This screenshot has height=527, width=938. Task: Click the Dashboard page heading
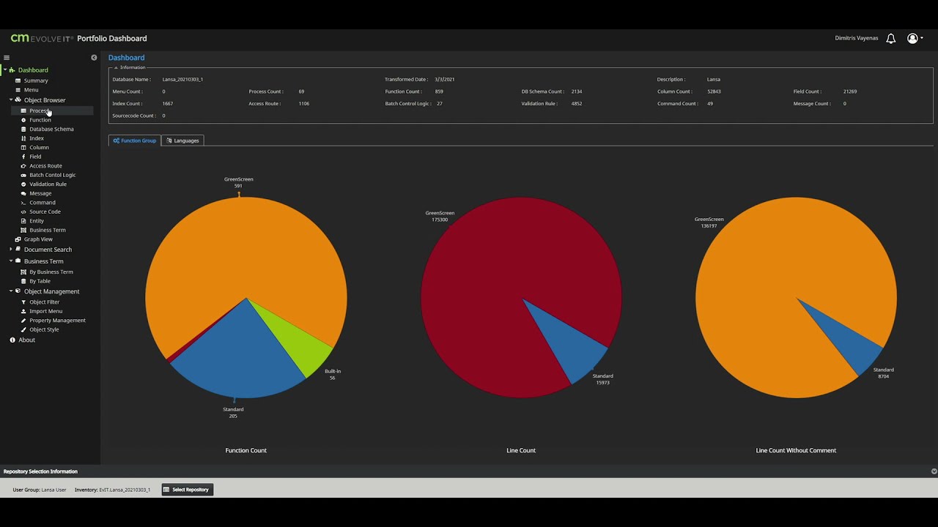point(126,57)
